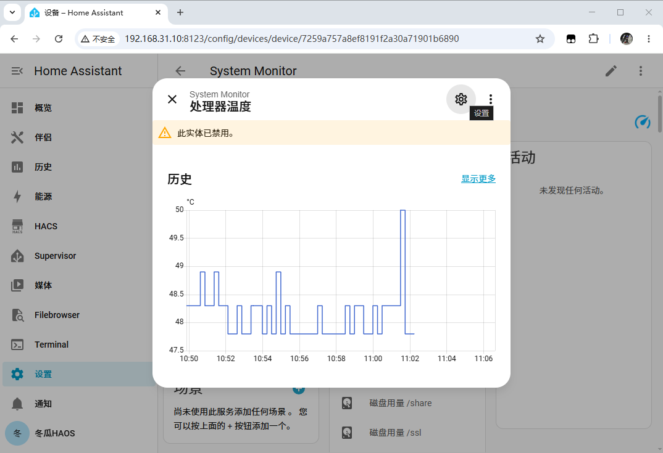Close the 设备 – Home Assistant tab
Viewport: 663px width, 453px height.
158,13
